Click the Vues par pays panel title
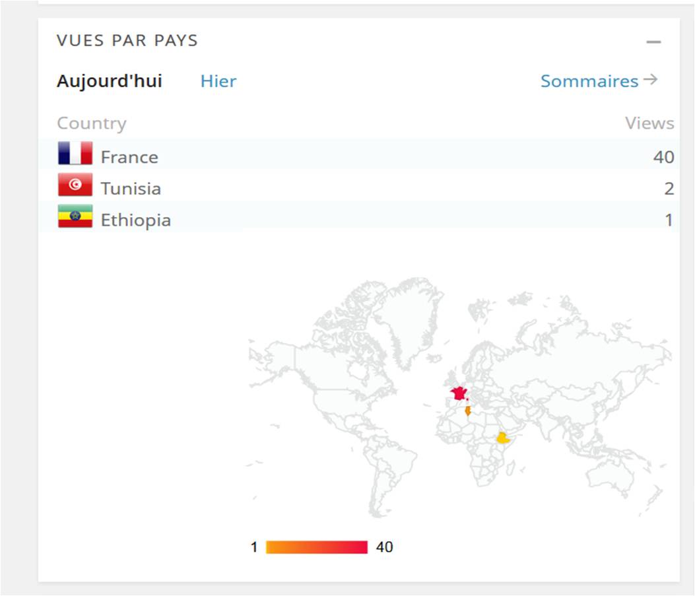Image resolution: width=695 pixels, height=596 pixels. pyautogui.click(x=127, y=40)
